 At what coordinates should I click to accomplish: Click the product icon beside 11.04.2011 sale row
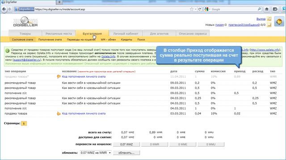pos(59,76)
